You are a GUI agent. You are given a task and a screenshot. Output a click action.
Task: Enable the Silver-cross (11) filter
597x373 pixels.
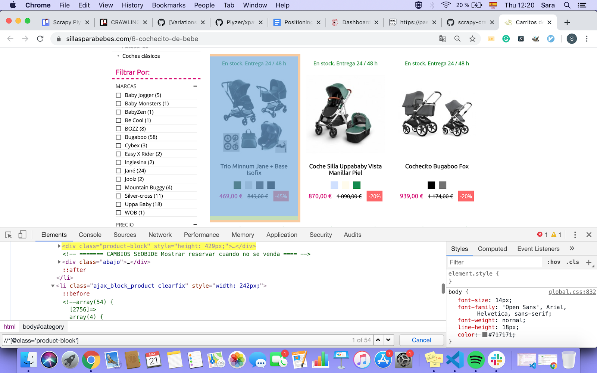pyautogui.click(x=119, y=196)
